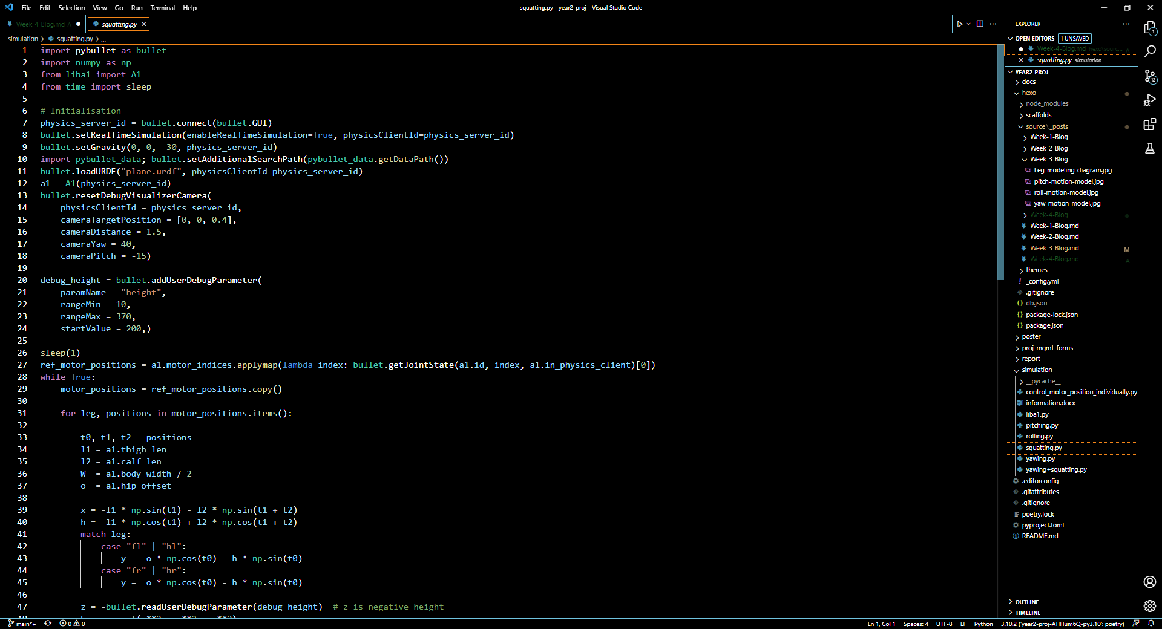The height and width of the screenshot is (629, 1162).
Task: Open the Extensions view
Action: [1150, 125]
